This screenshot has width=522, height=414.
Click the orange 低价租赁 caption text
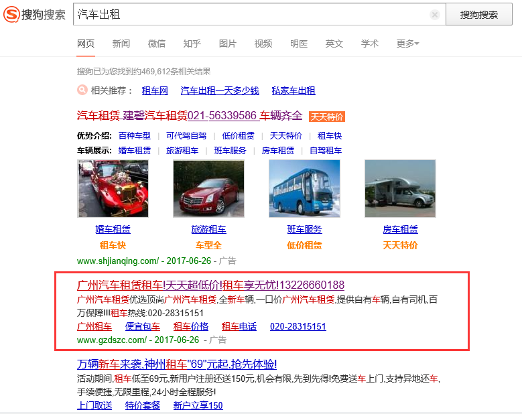tap(305, 245)
